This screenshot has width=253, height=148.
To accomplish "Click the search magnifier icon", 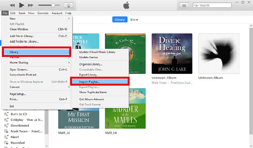I will tap(196, 5).
